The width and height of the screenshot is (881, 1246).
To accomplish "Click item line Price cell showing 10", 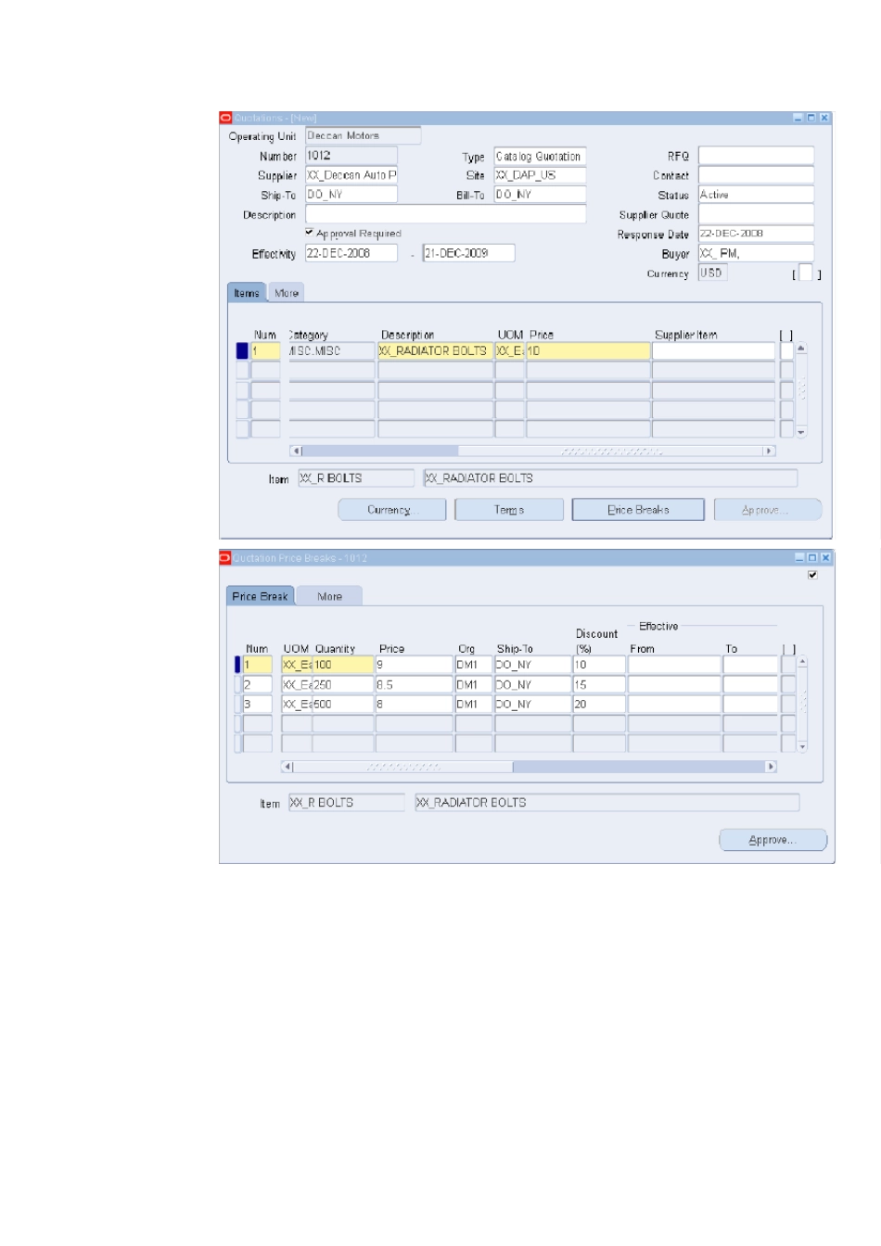I will click(588, 351).
